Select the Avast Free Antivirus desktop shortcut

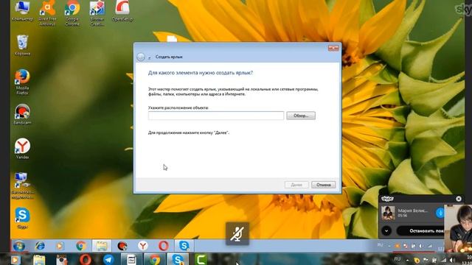[47, 13]
